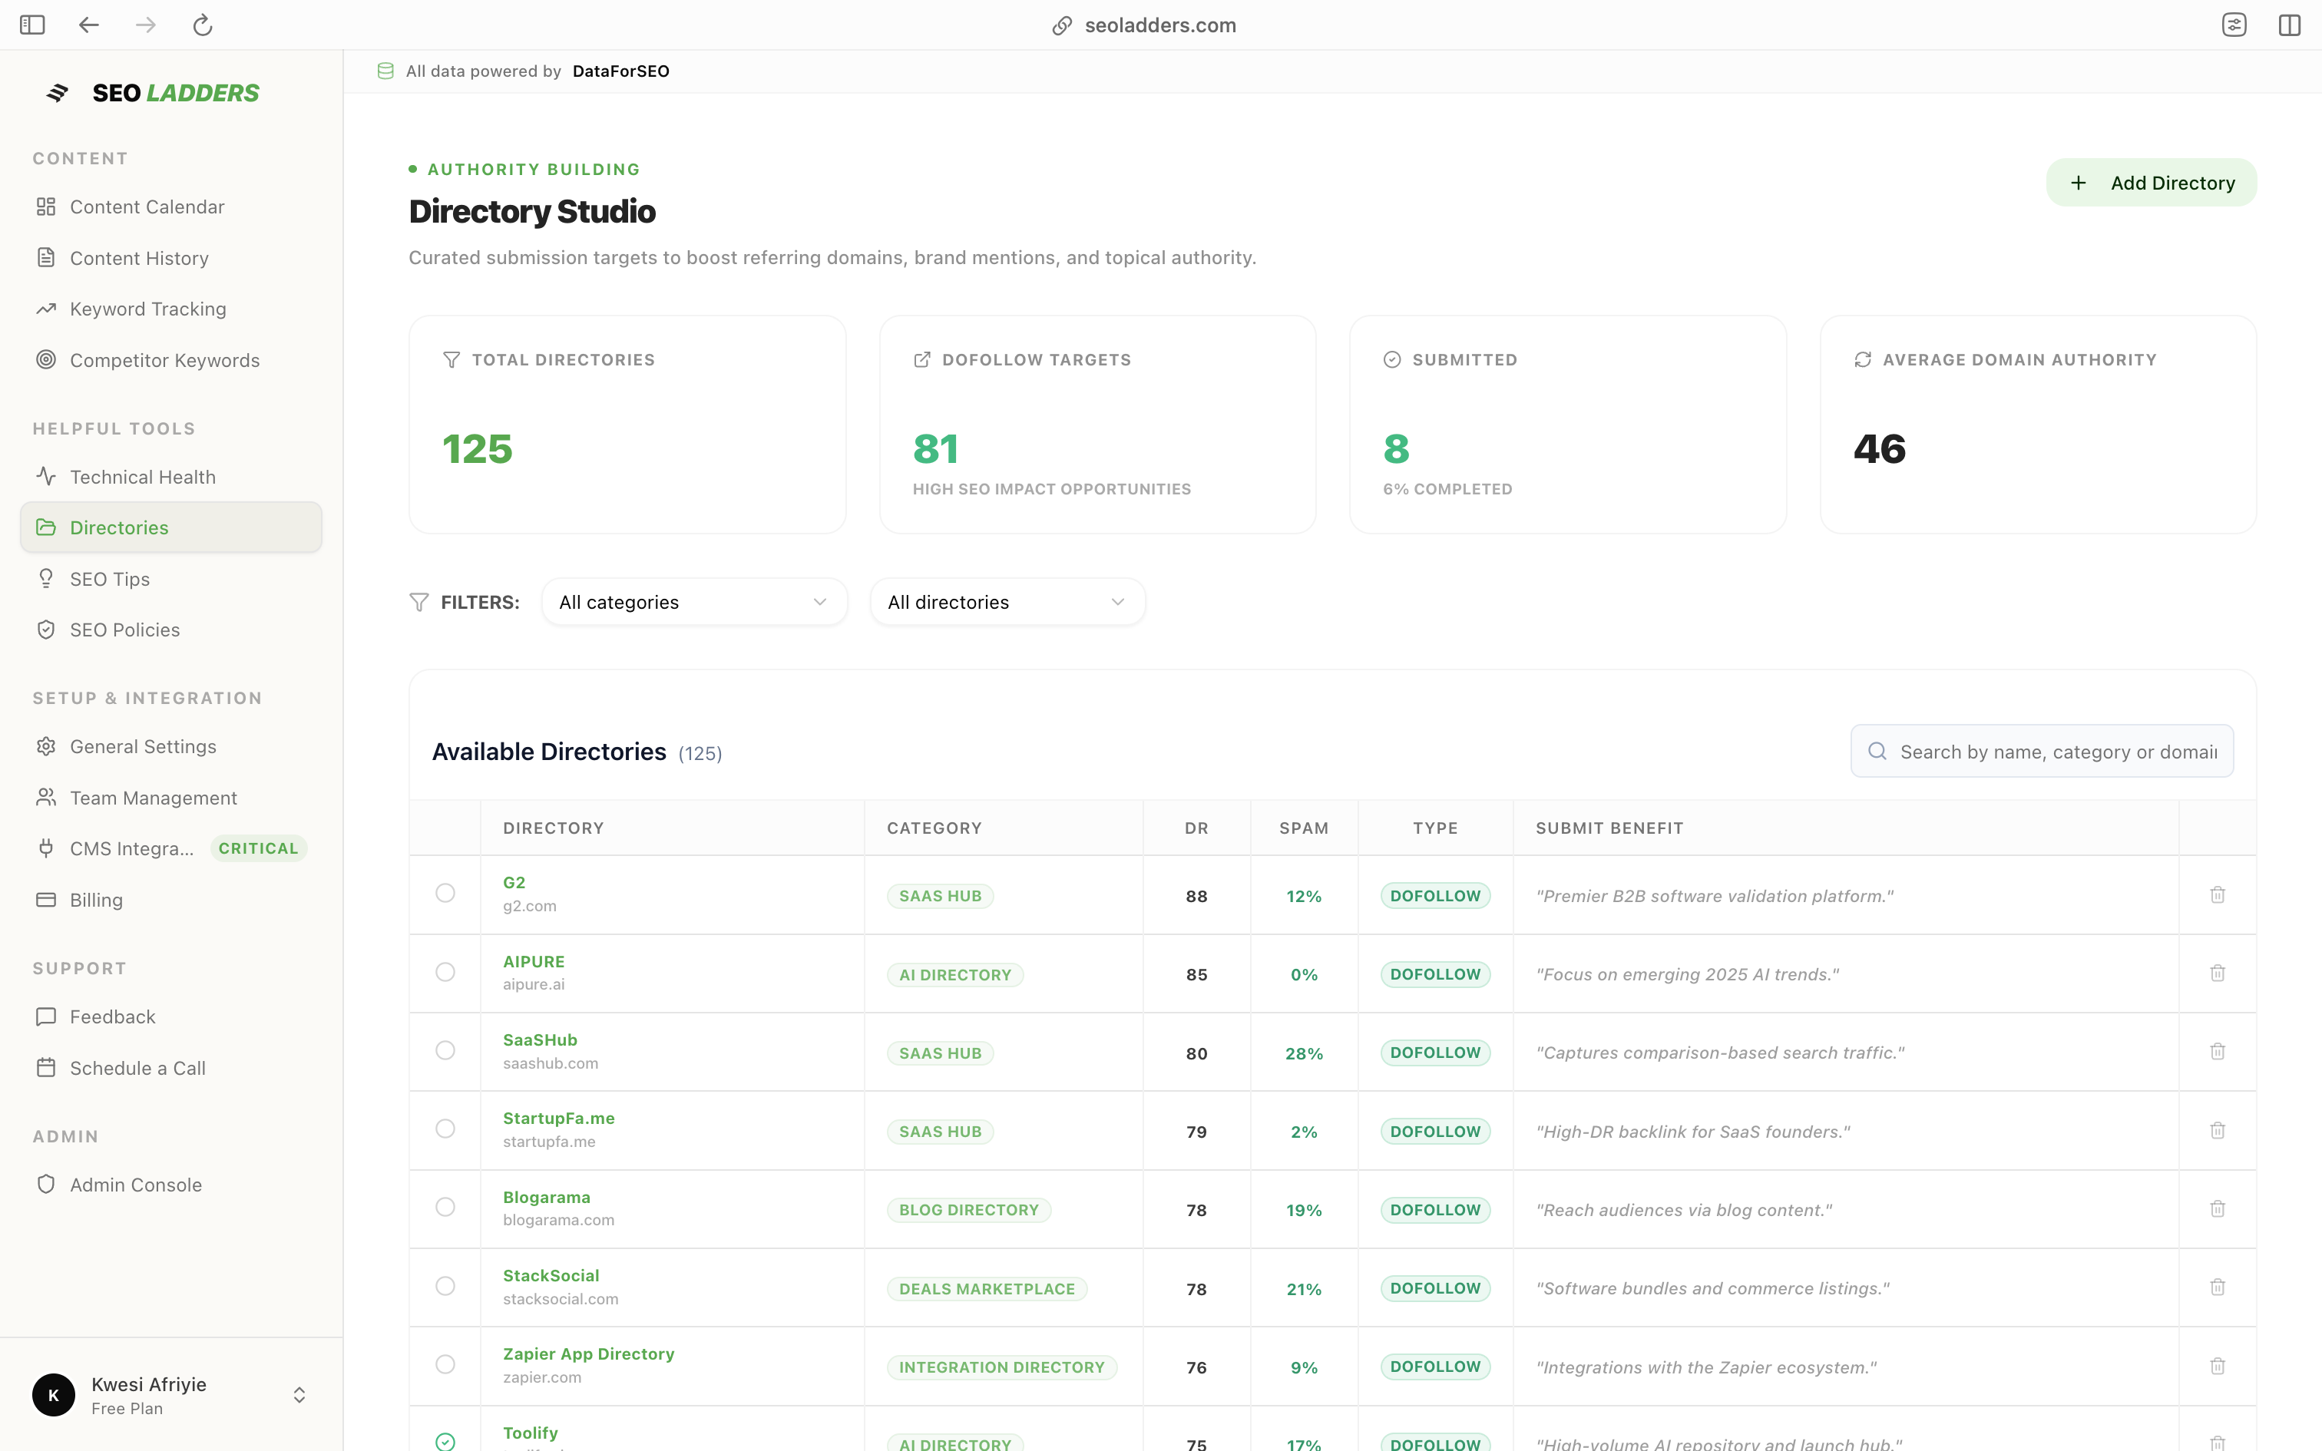Click the Add Directory button
Image resolution: width=2322 pixels, height=1451 pixels.
coord(2152,183)
